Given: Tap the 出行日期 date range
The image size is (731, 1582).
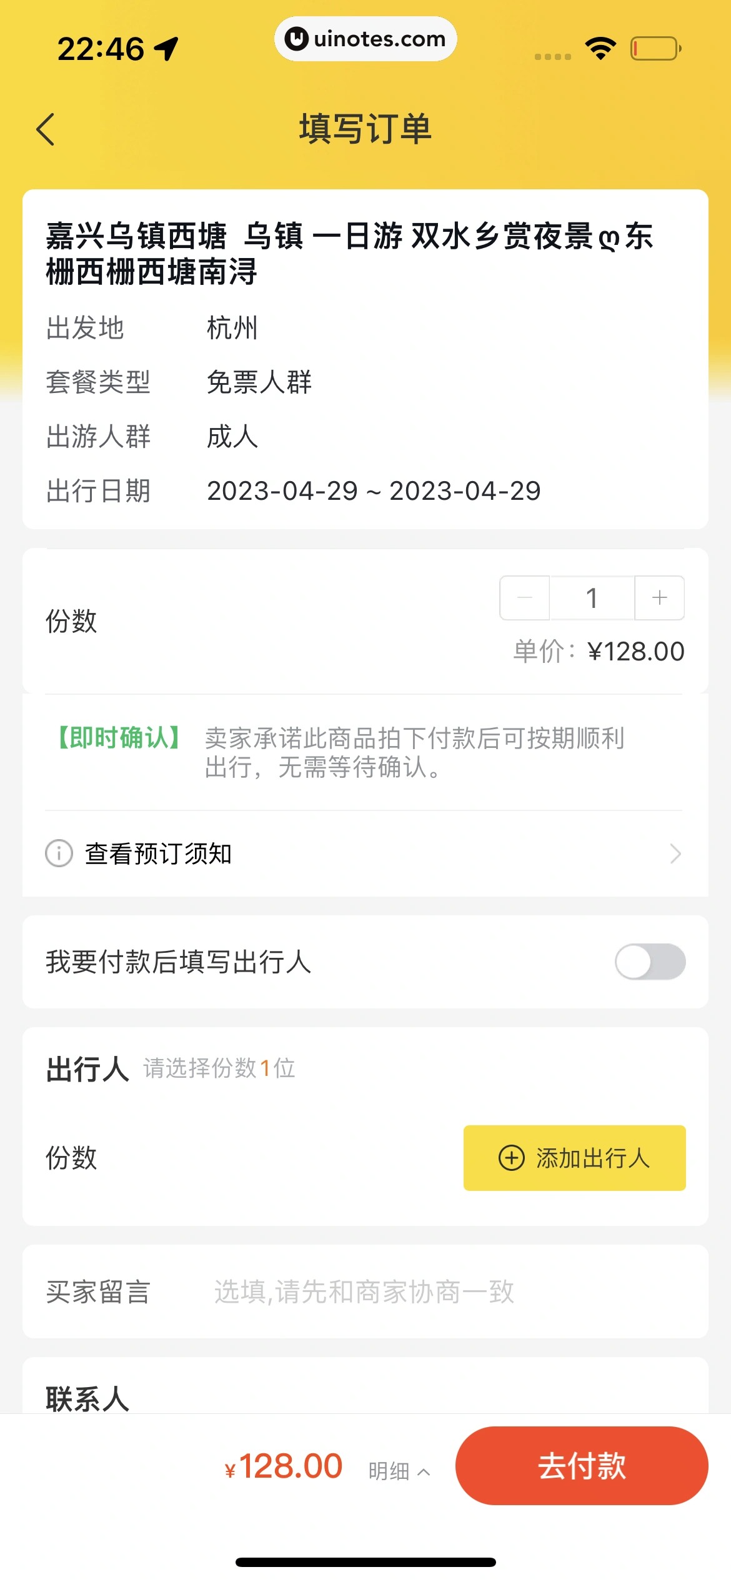Looking at the screenshot, I should (x=374, y=491).
